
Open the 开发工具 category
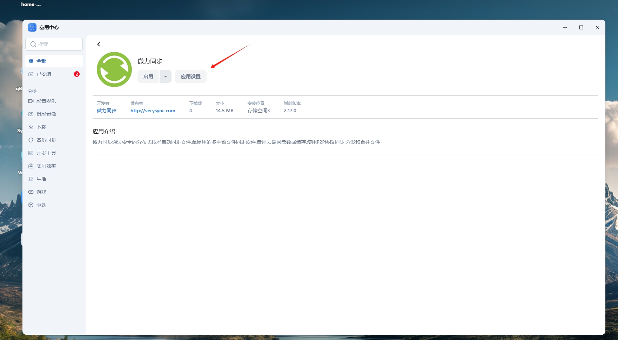point(54,153)
